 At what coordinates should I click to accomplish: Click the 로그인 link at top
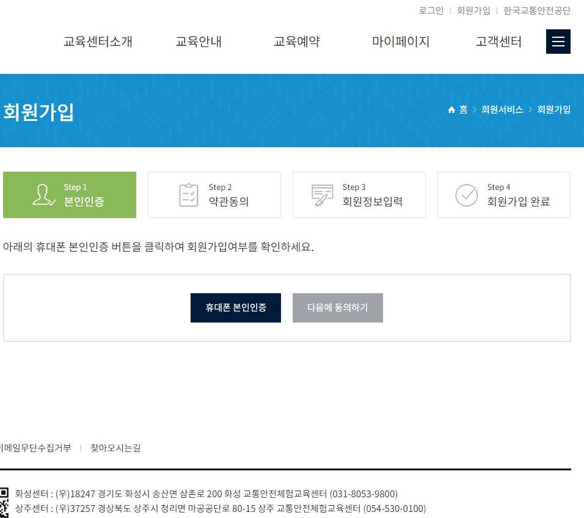[x=431, y=10]
